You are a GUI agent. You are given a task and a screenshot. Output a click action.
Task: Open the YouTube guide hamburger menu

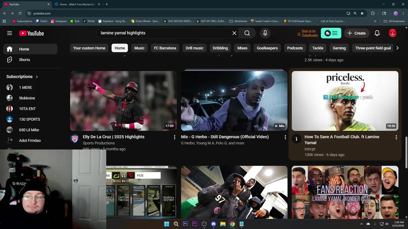[10, 33]
